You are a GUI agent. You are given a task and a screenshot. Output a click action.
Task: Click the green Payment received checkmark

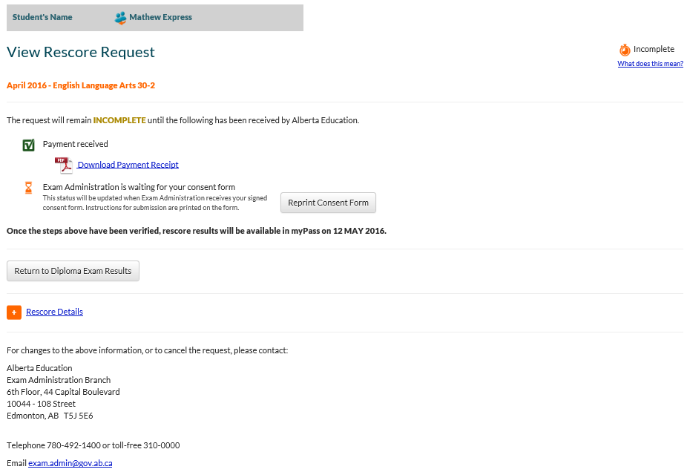point(29,145)
